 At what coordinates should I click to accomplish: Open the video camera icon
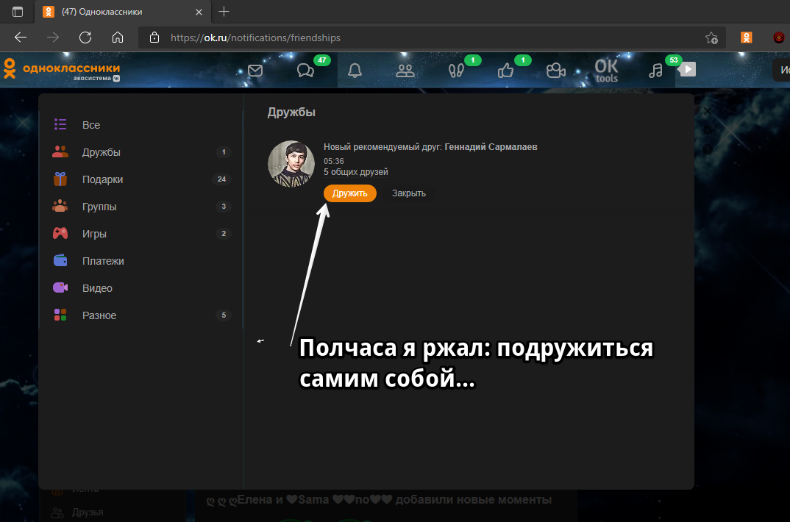coord(555,71)
